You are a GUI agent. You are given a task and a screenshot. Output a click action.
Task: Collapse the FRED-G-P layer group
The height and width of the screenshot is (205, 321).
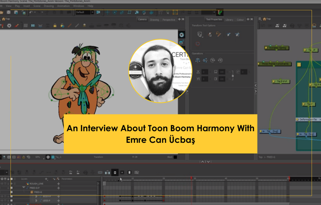pyautogui.click(x=24, y=187)
